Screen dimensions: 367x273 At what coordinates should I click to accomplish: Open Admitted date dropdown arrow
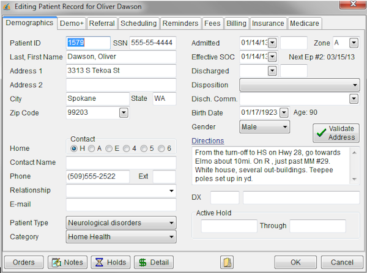272,43
